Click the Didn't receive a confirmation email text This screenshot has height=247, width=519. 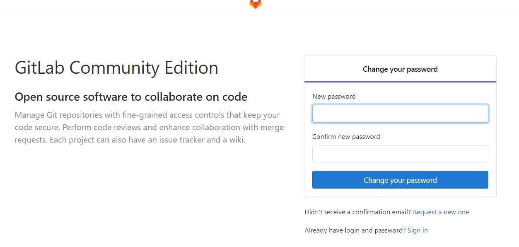click(357, 212)
